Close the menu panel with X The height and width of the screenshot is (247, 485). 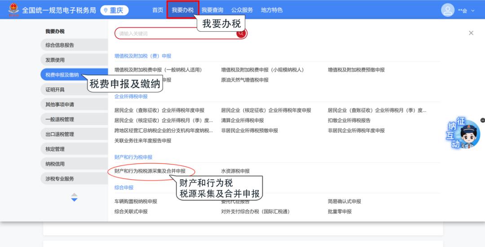point(471,33)
